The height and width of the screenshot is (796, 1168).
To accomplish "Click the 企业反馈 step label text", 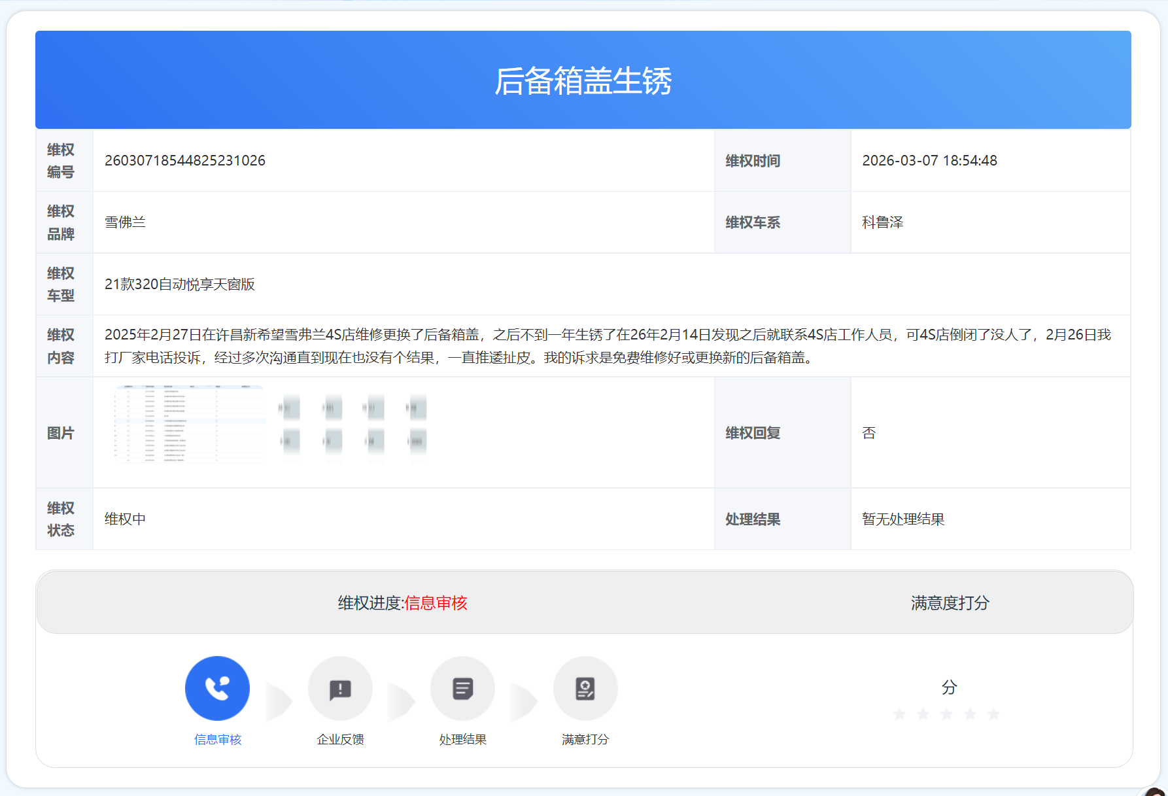I will pyautogui.click(x=340, y=739).
